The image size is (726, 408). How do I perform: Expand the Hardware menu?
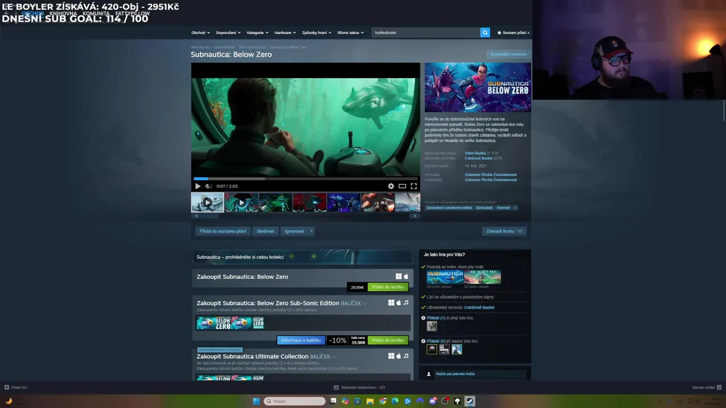[285, 33]
